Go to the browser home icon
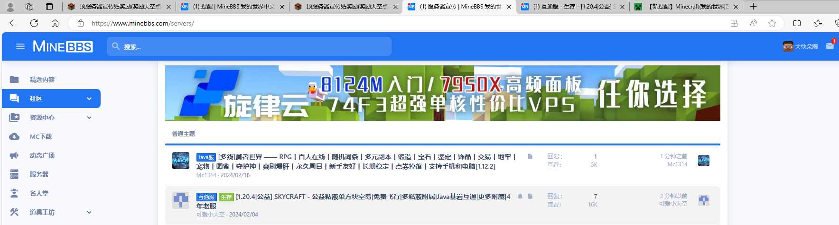This screenshot has height=225, width=839. [x=55, y=23]
